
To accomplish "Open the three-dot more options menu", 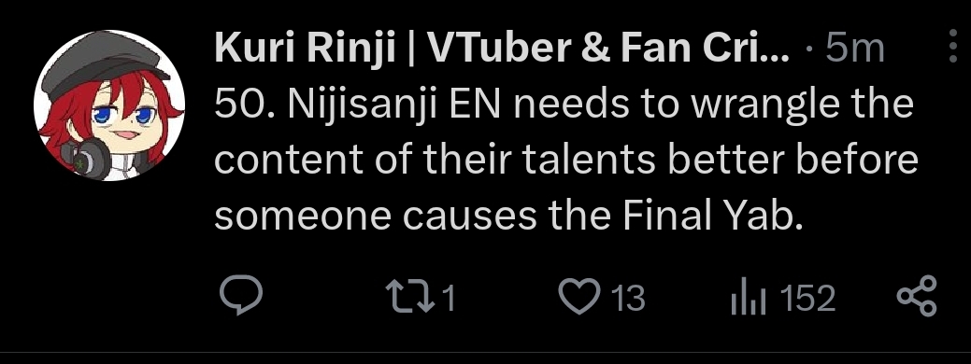I will coord(953,46).
